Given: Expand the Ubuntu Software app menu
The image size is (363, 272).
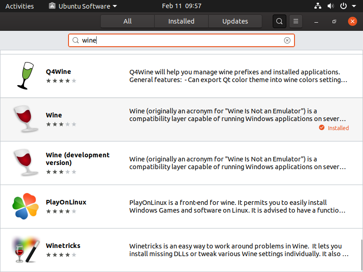Looking at the screenshot, I should 83,6.
